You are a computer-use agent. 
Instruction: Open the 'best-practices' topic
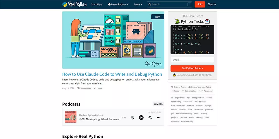pyautogui.click(x=198, y=97)
